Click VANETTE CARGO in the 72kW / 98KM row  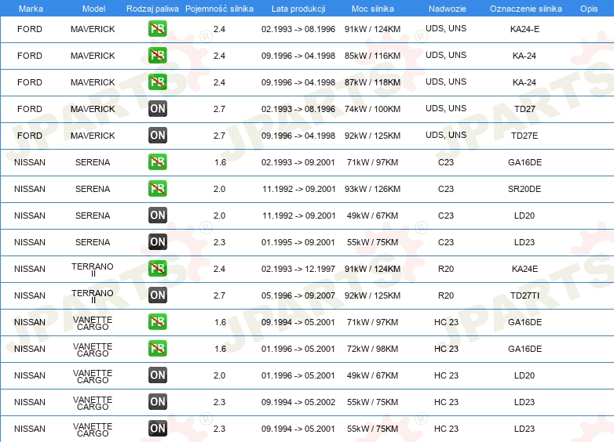coord(93,350)
